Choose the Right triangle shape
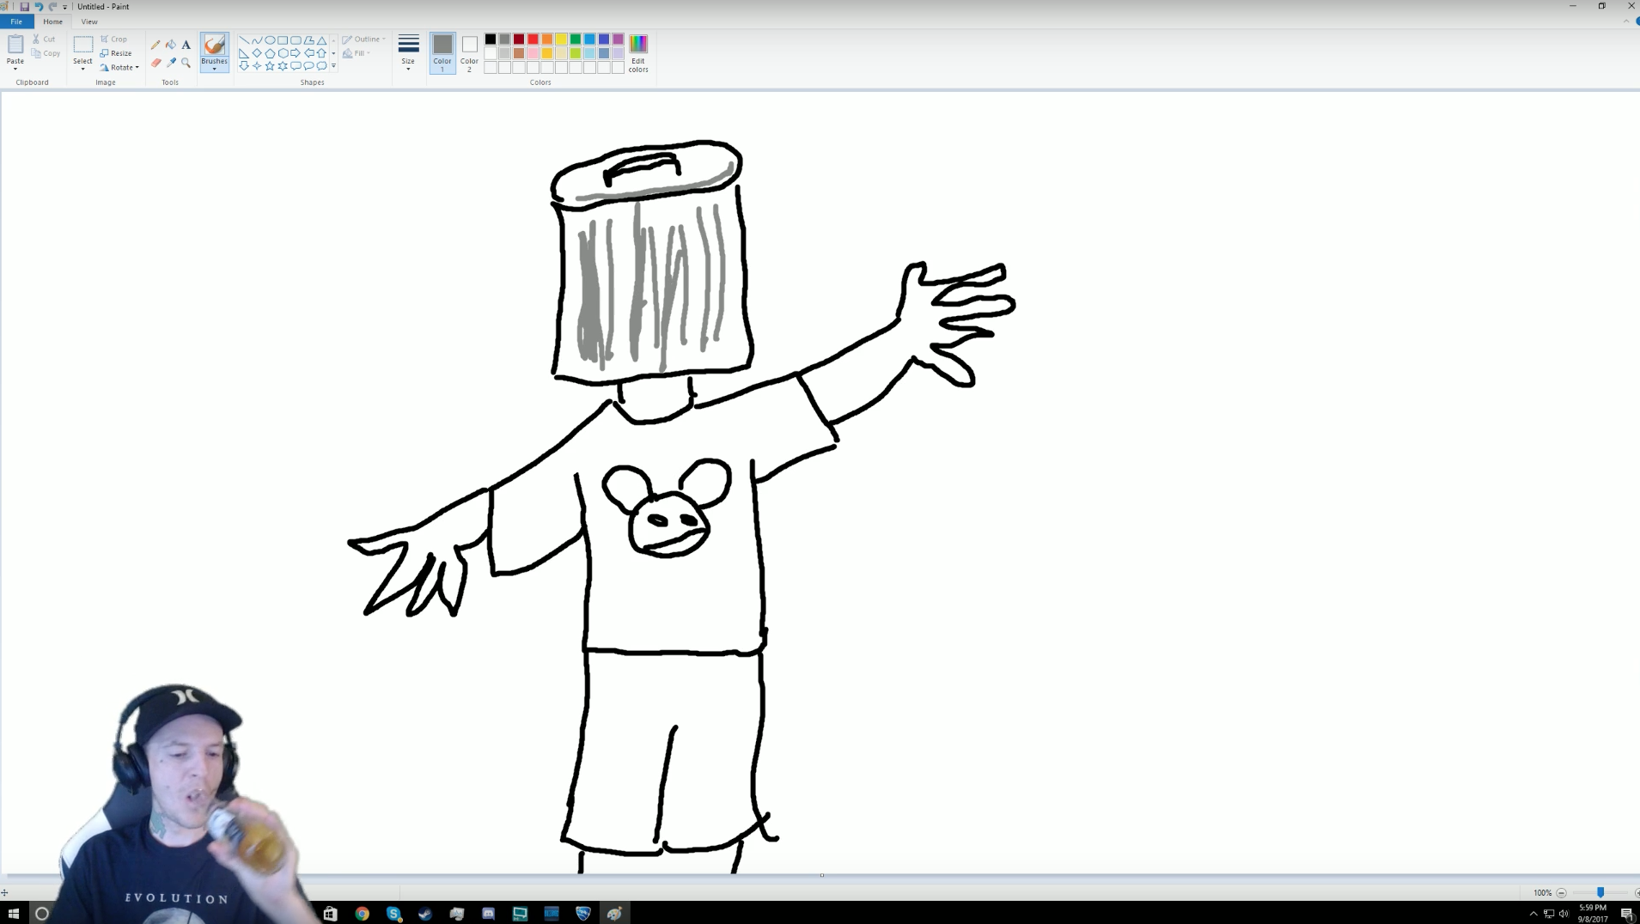This screenshot has height=924, width=1640. (244, 52)
